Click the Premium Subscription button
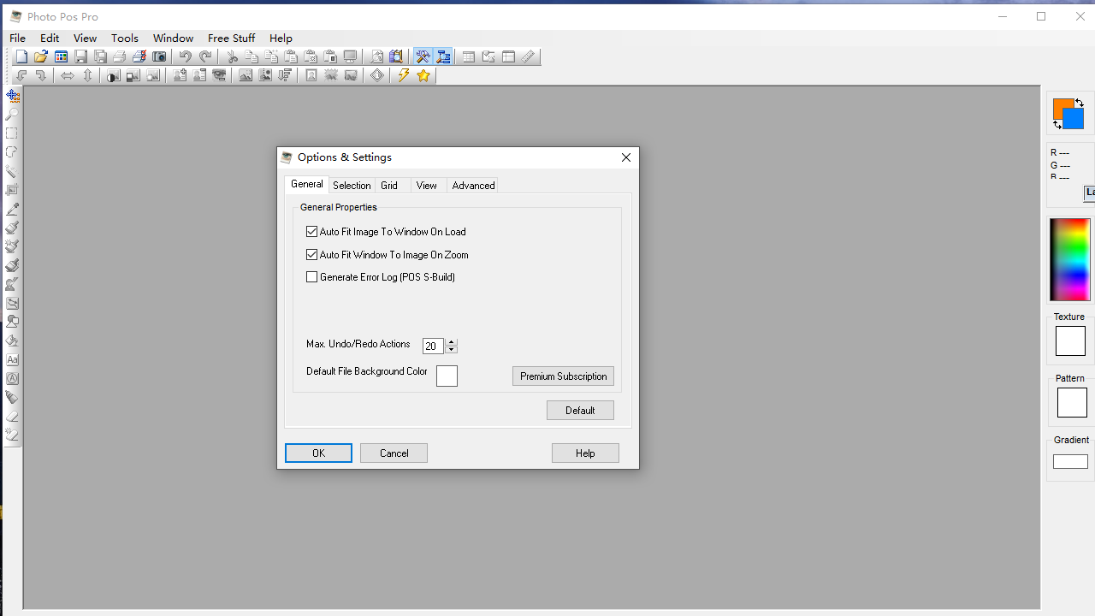The width and height of the screenshot is (1095, 616). (x=563, y=376)
